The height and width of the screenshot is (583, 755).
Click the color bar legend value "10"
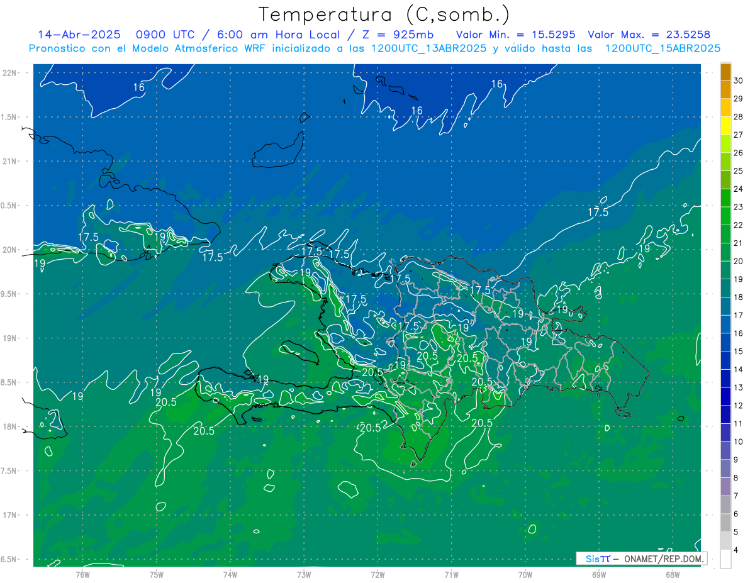tap(739, 442)
